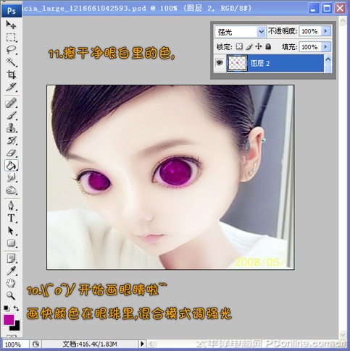Select the Hand tool
Screen dimensions: 350x351
click(x=11, y=283)
